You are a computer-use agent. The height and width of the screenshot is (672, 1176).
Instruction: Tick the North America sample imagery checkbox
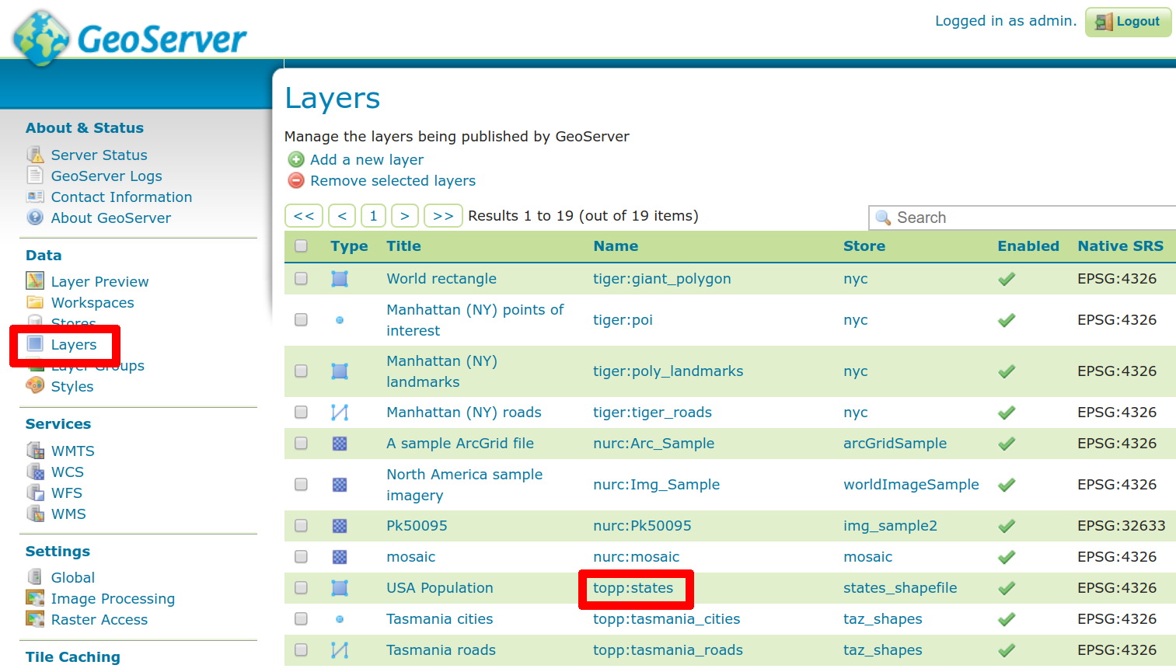[x=301, y=484]
